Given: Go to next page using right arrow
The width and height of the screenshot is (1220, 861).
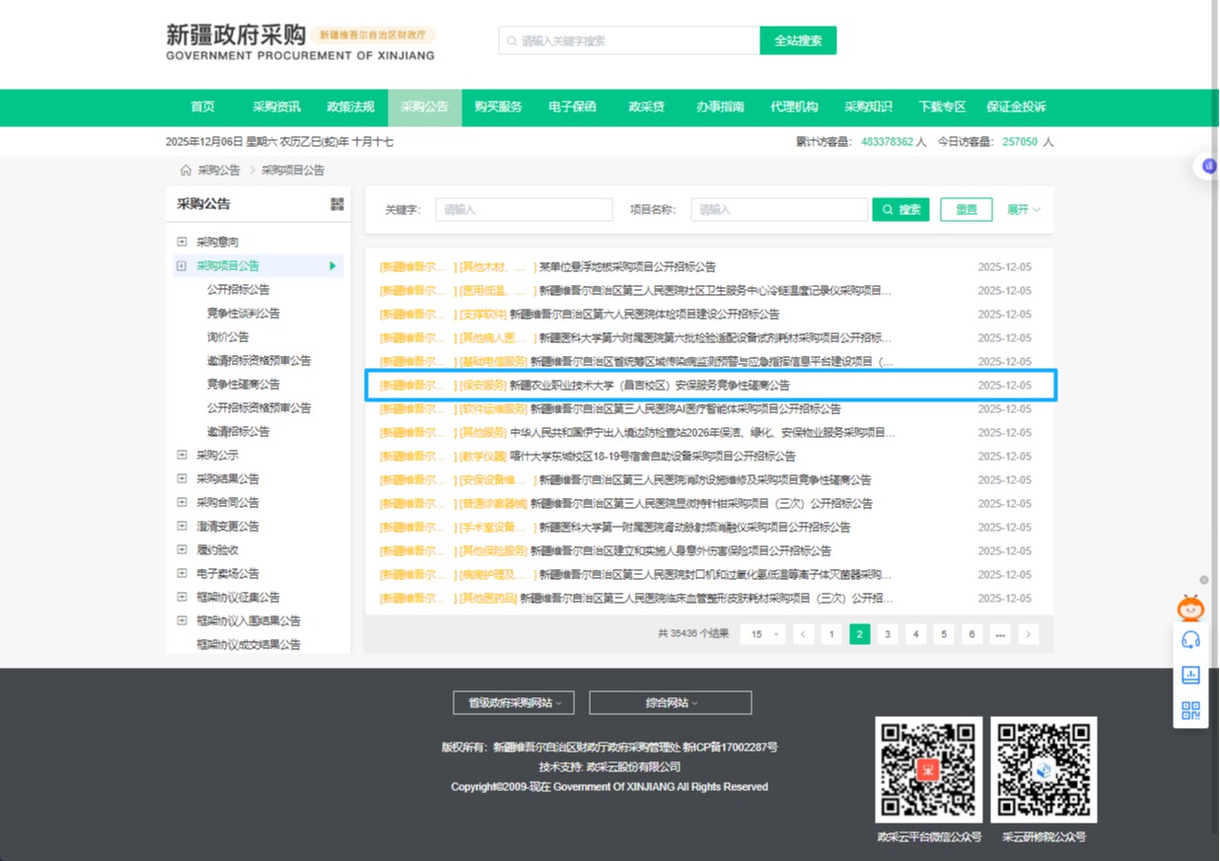Looking at the screenshot, I should pyautogui.click(x=1029, y=634).
